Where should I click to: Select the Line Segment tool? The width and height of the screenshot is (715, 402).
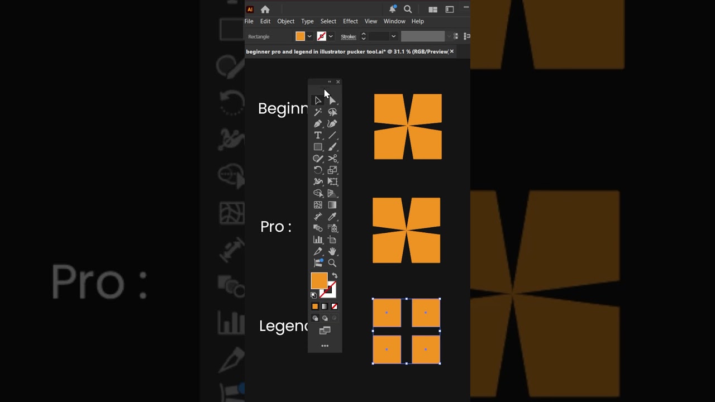[x=332, y=136]
